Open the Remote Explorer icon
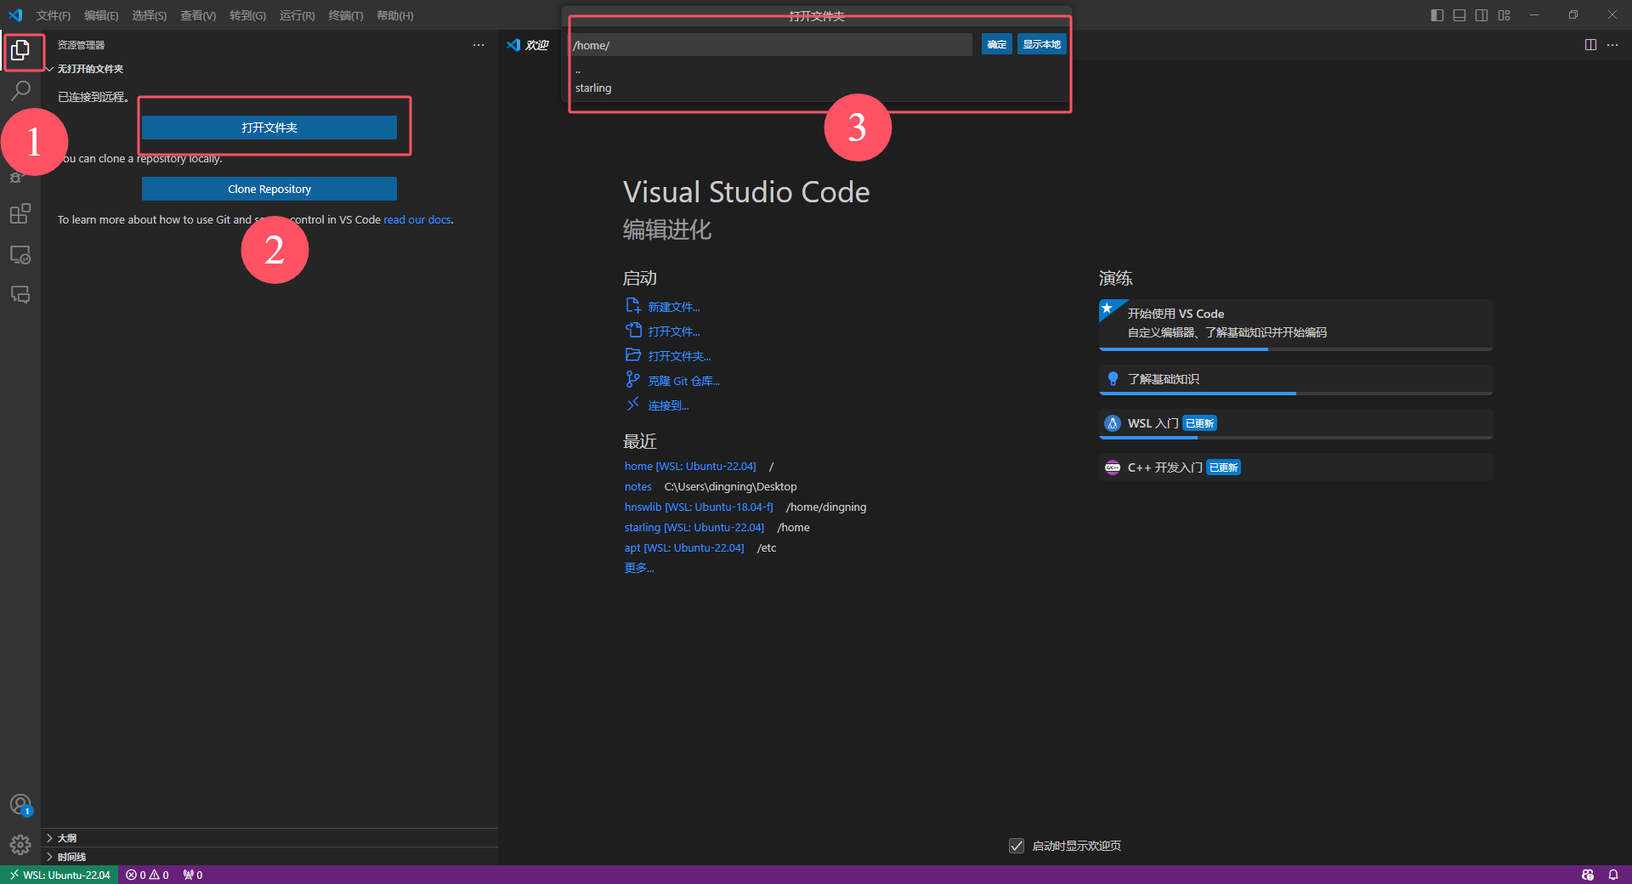This screenshot has height=884, width=1632. [20, 254]
